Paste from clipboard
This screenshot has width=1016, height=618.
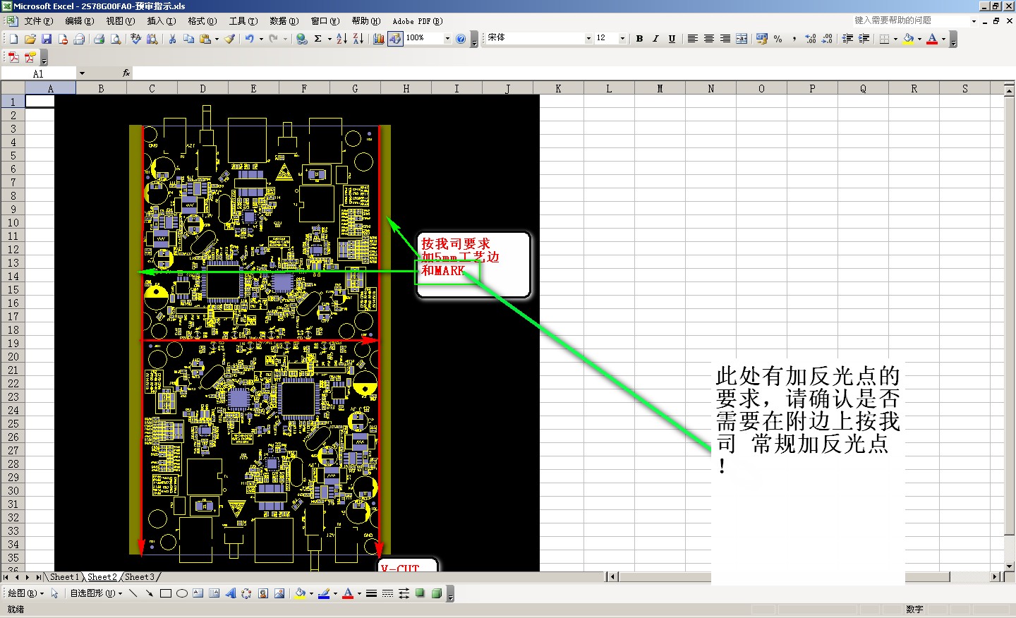(205, 39)
